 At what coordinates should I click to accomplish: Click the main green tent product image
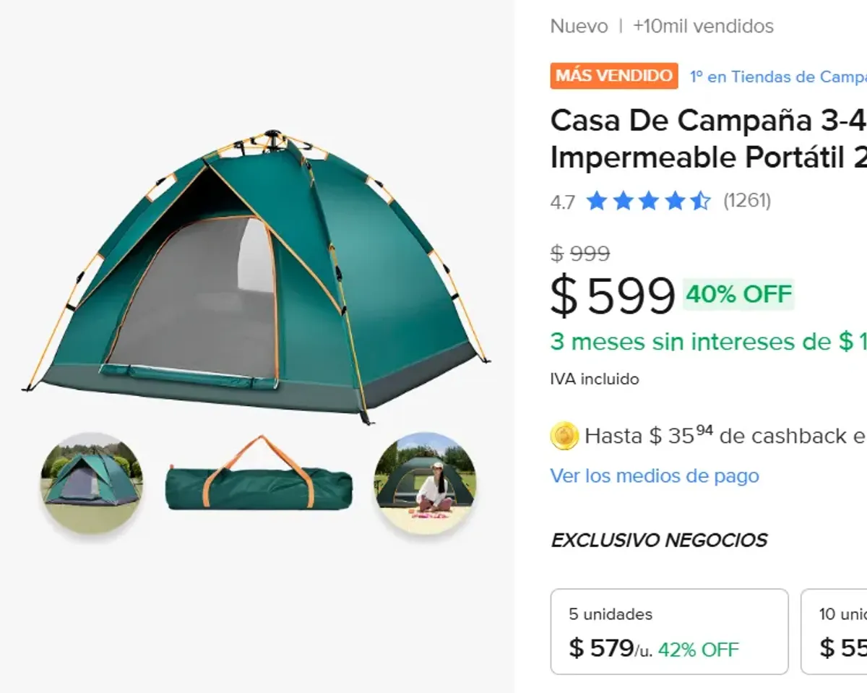click(x=257, y=275)
